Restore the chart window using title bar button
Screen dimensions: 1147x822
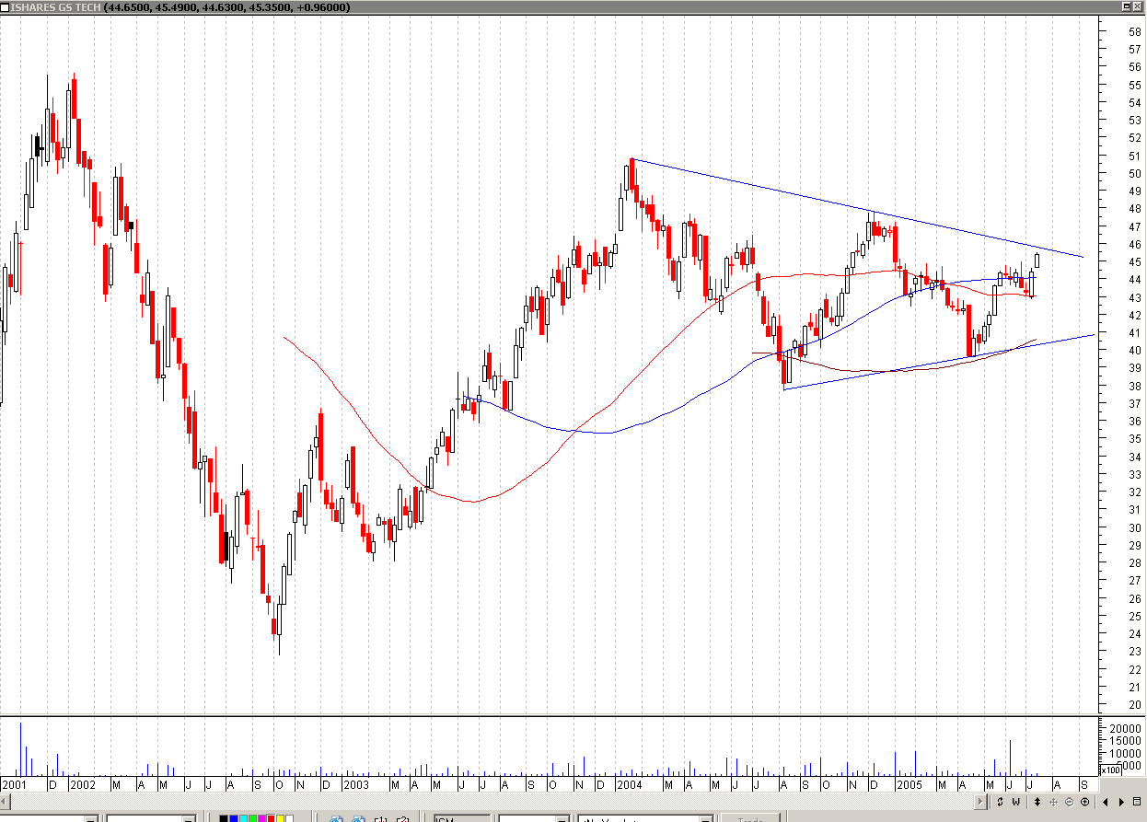(1126, 6)
